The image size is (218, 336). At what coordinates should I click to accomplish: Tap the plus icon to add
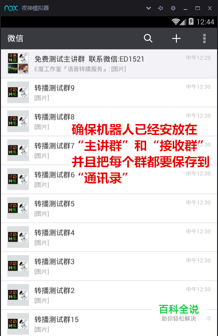pyautogui.click(x=176, y=38)
